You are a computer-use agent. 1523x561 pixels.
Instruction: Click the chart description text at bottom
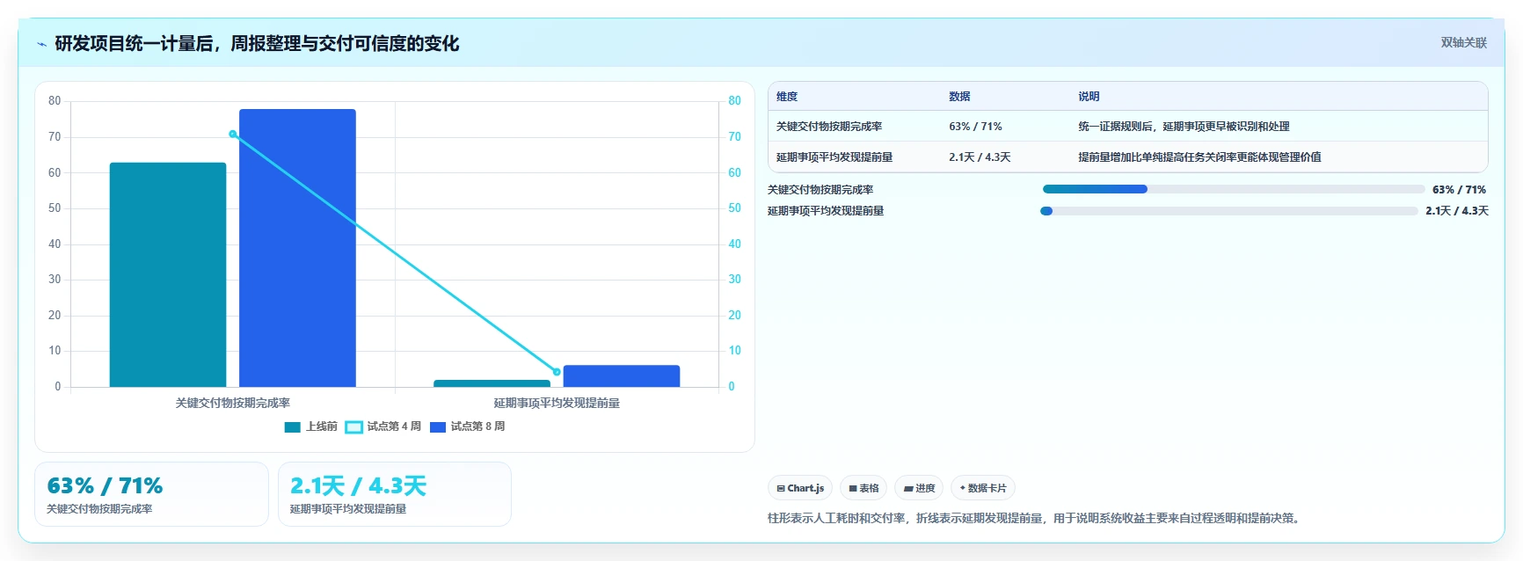1034,518
